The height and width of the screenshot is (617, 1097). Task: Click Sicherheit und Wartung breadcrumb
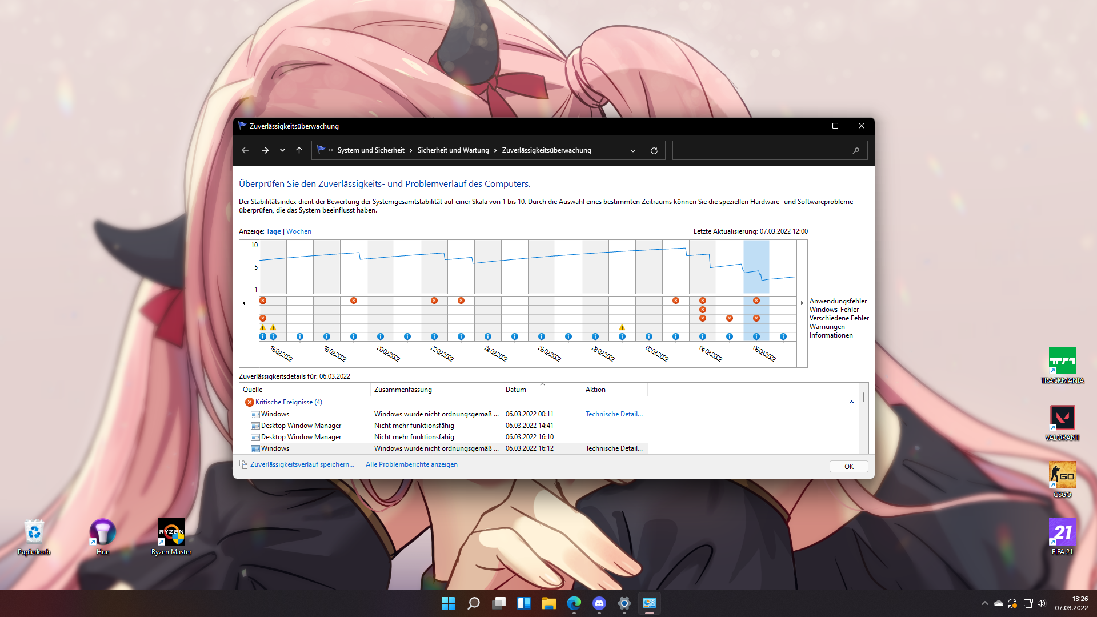coord(453,150)
